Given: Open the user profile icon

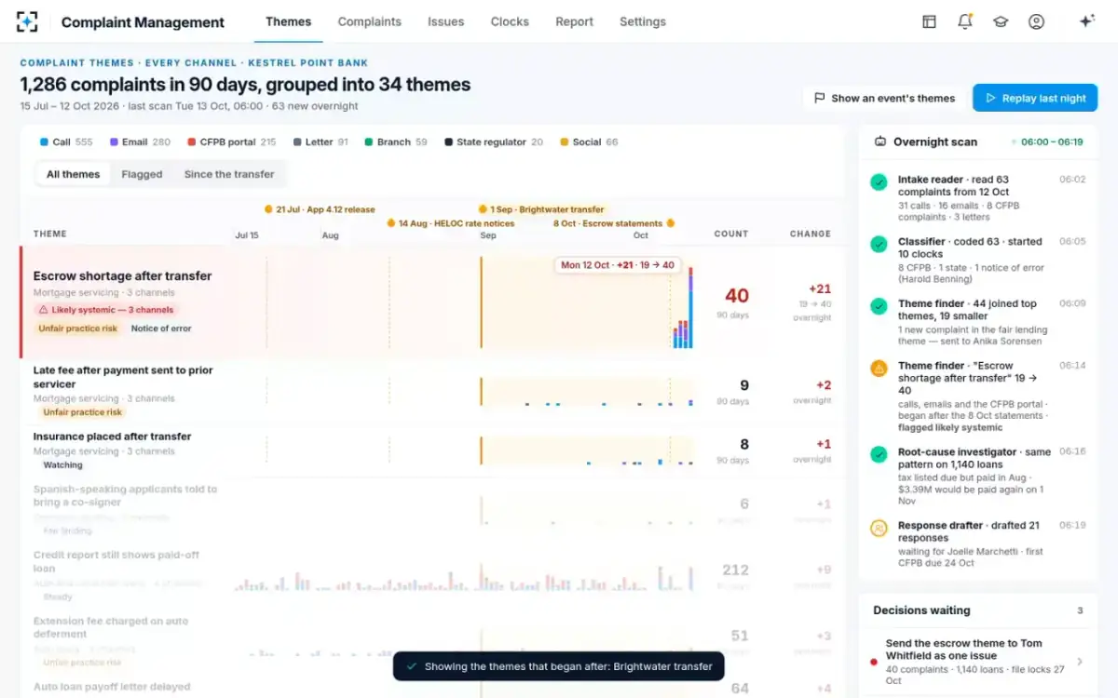Looking at the screenshot, I should point(1036,21).
